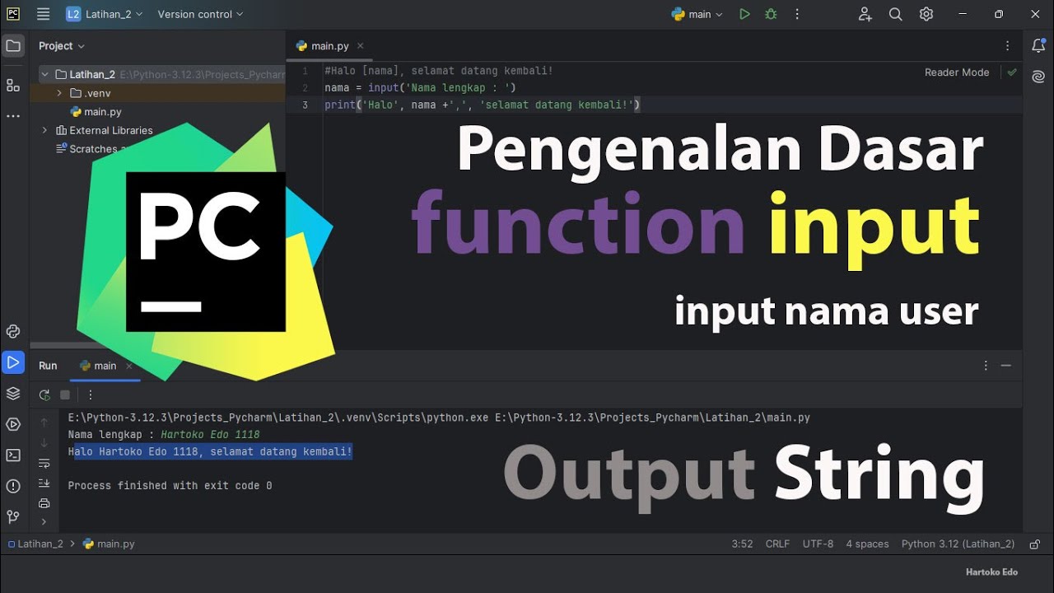Open the Services tool window
The image size is (1054, 593).
click(x=13, y=424)
